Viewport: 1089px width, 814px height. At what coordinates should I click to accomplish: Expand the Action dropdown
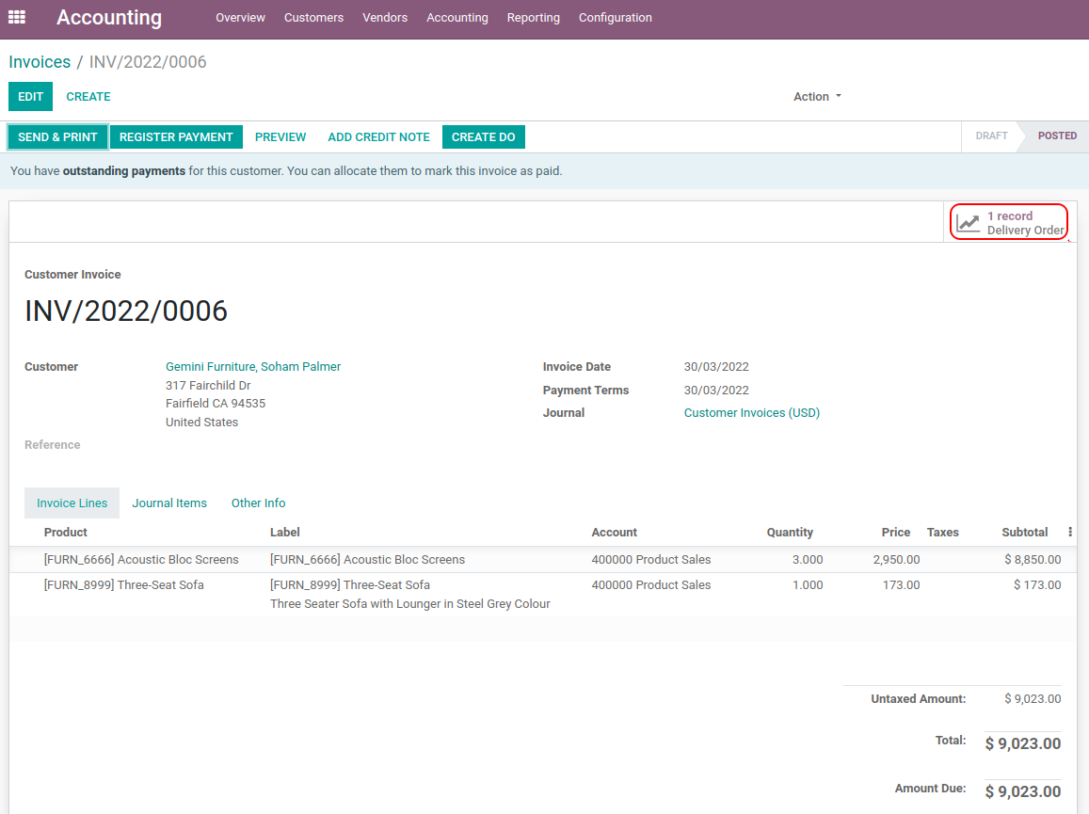click(817, 97)
